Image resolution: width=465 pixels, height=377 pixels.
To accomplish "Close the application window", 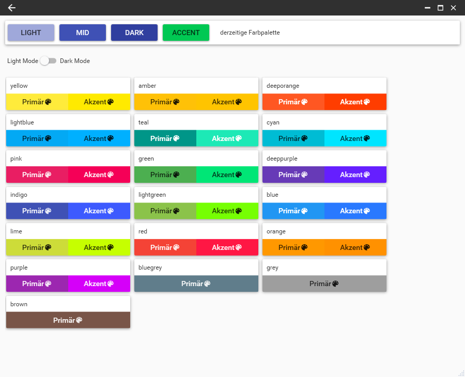I will tap(453, 8).
